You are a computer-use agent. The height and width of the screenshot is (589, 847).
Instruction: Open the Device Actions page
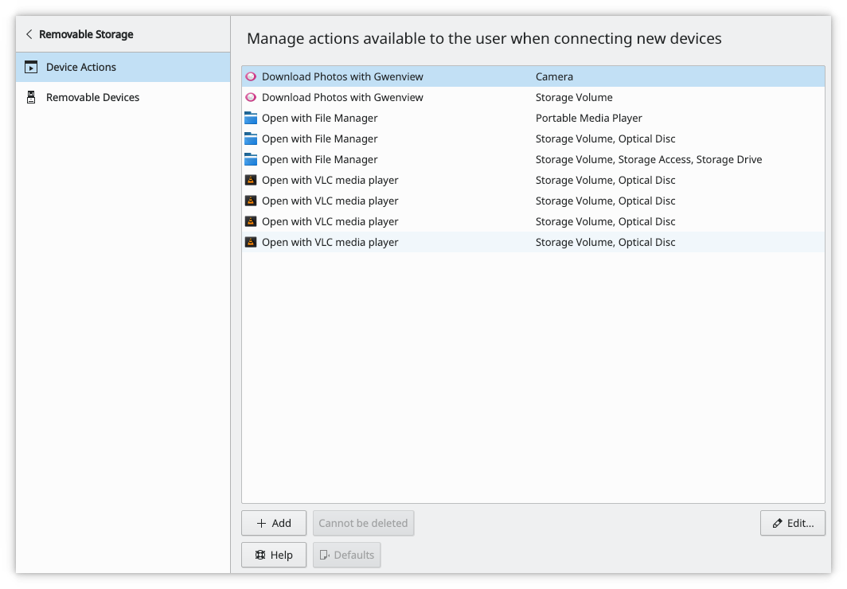(x=80, y=67)
